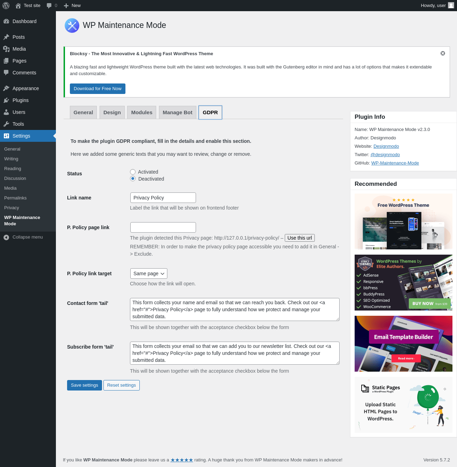Open the Privacy settings submenu item
457x467 pixels.
click(x=12, y=208)
